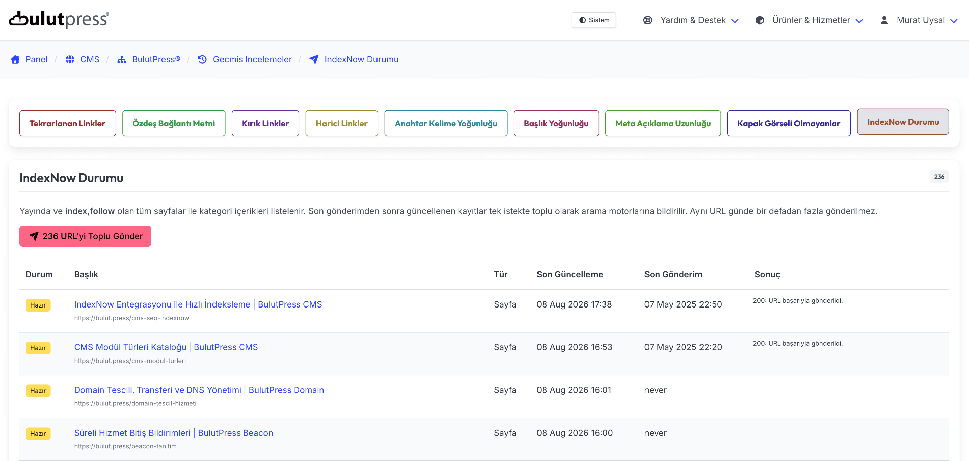969x461 pixels.
Task: Click the Hazır badge for Domain Tescili row
Action: (x=38, y=391)
